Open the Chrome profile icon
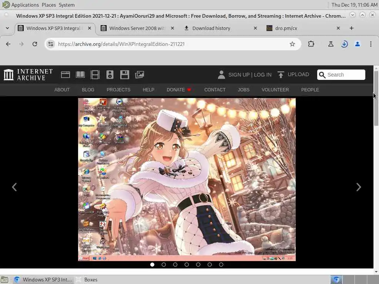Viewport: 379px width, 284px height. (x=358, y=44)
